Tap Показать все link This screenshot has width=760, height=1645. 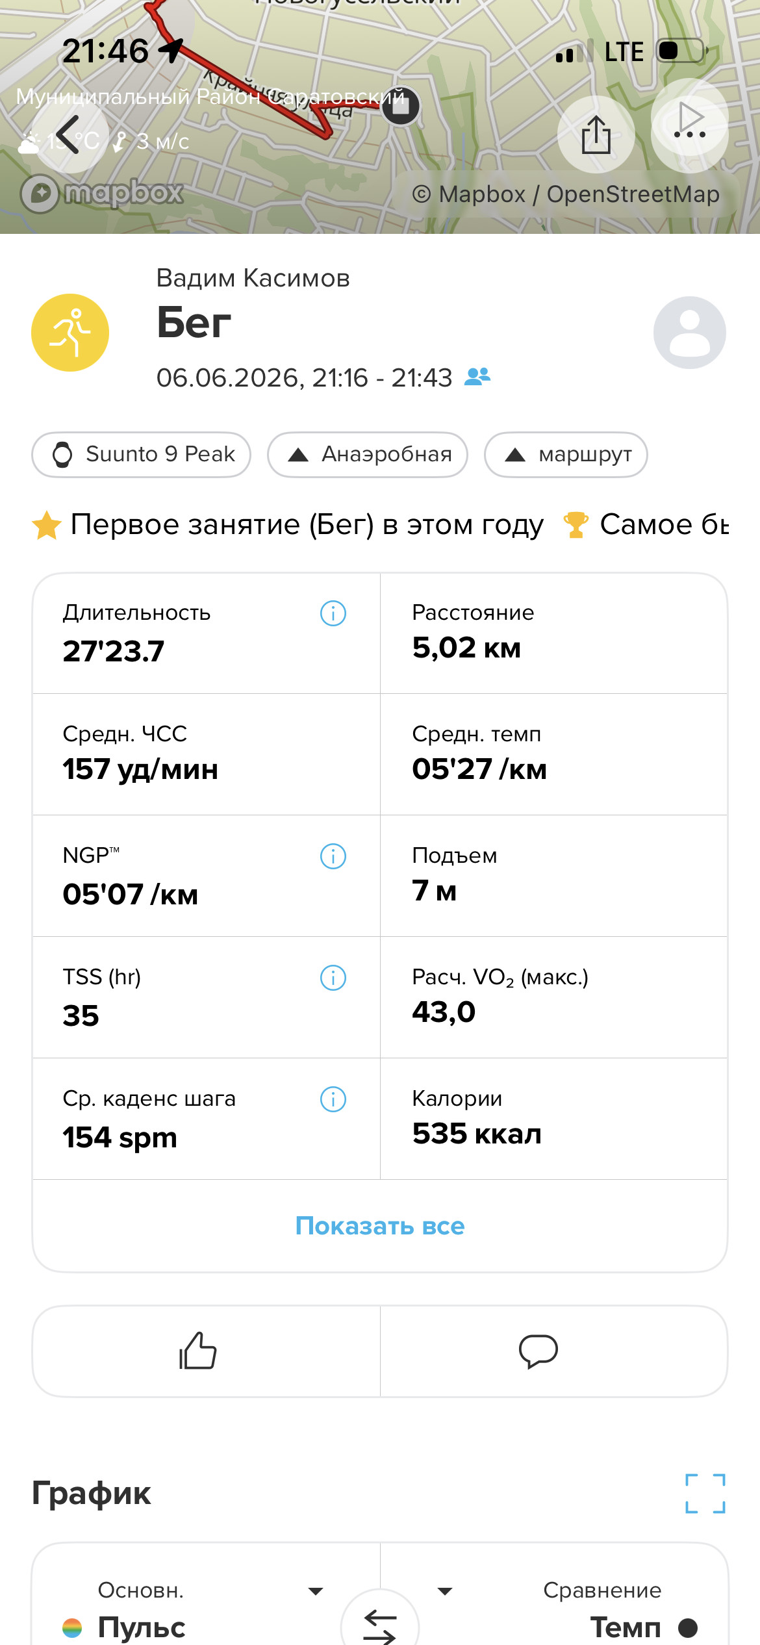[x=380, y=1226]
